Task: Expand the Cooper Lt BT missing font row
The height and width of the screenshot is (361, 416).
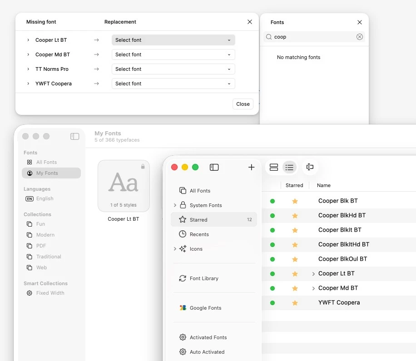Action: (x=28, y=40)
